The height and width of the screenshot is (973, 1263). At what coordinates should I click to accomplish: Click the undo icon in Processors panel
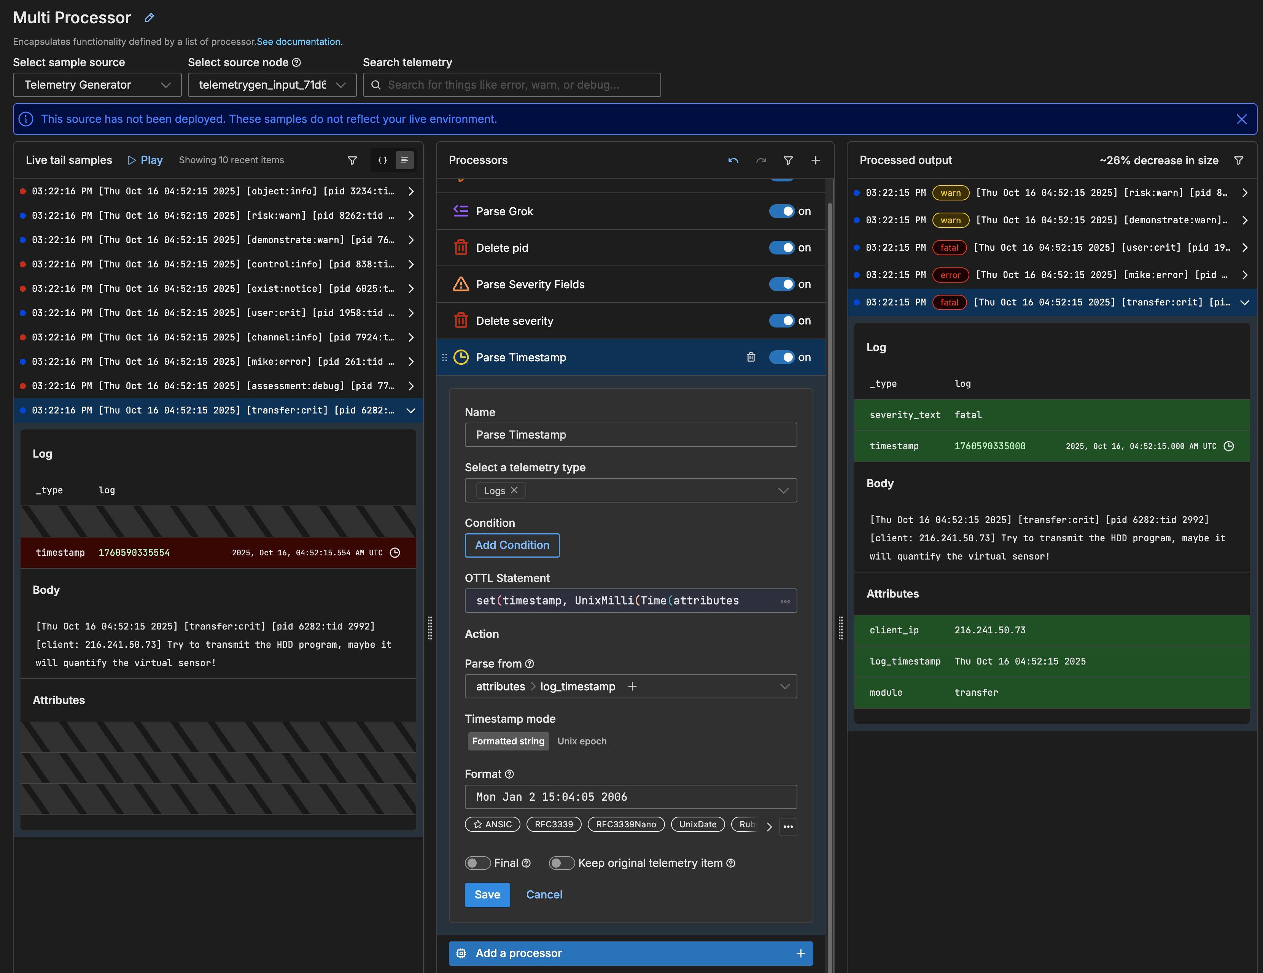click(x=733, y=161)
